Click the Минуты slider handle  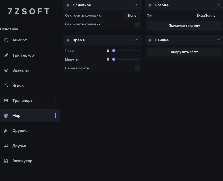113,59
